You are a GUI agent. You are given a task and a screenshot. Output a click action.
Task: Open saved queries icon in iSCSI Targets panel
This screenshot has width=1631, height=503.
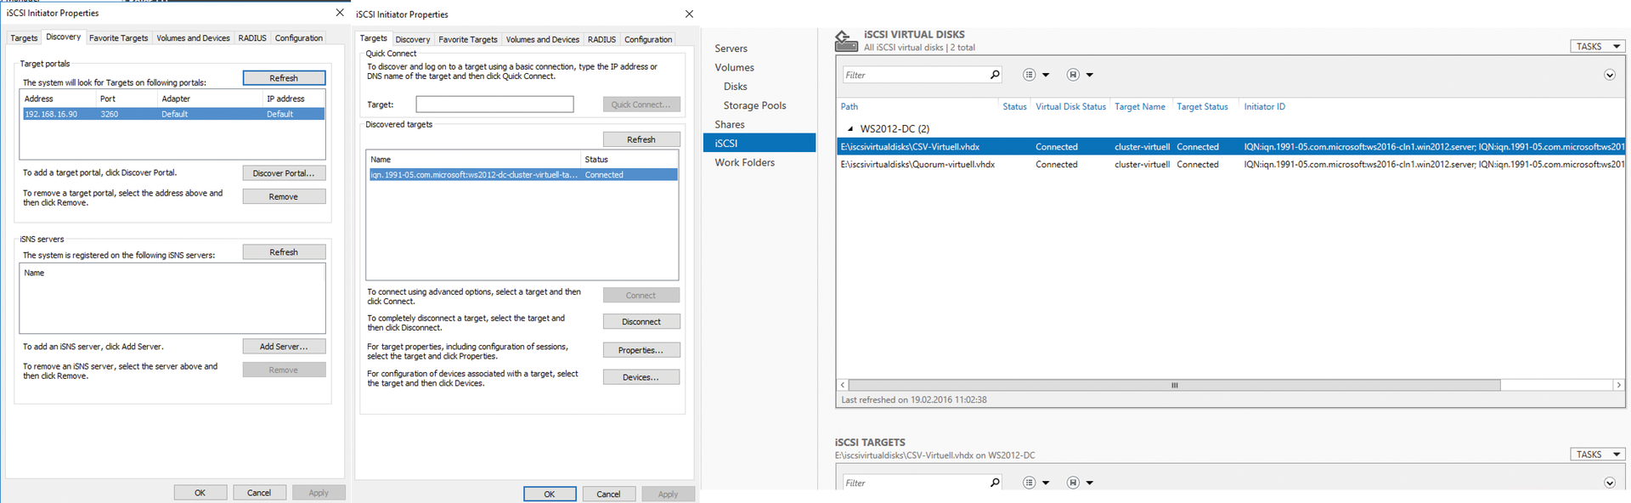pos(1073,483)
